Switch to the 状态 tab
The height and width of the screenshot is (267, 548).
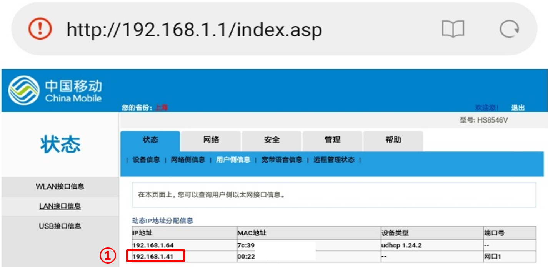pos(150,140)
